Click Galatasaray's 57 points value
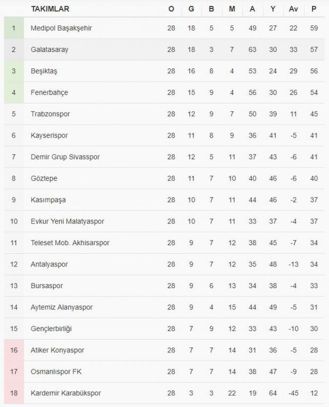The width and height of the screenshot is (329, 407). click(314, 49)
